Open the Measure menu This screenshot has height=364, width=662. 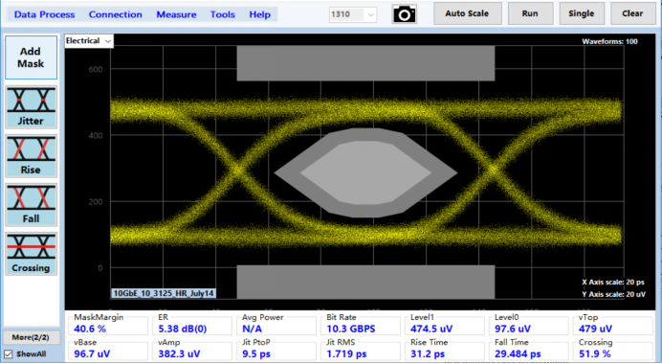click(176, 14)
